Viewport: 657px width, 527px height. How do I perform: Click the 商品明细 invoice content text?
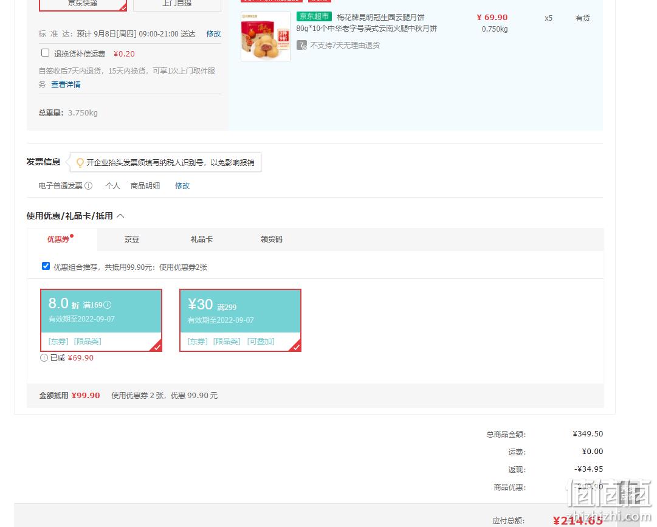(x=145, y=185)
